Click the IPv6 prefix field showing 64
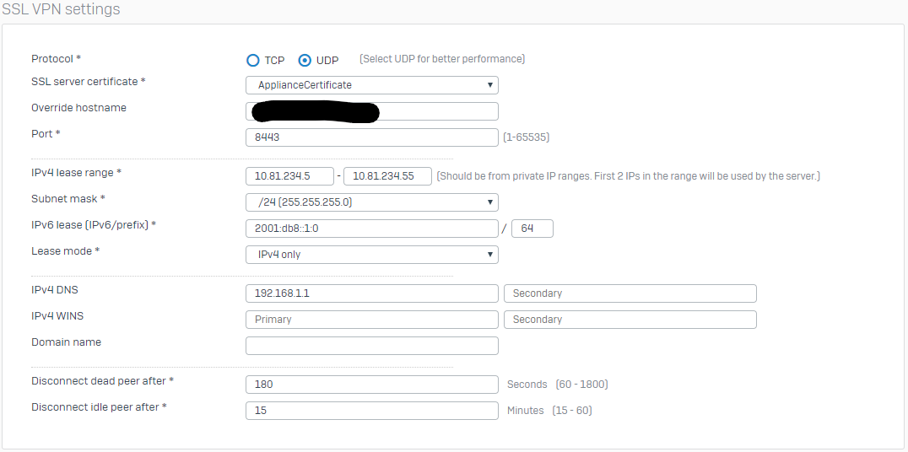Image resolution: width=908 pixels, height=452 pixels. pos(532,229)
